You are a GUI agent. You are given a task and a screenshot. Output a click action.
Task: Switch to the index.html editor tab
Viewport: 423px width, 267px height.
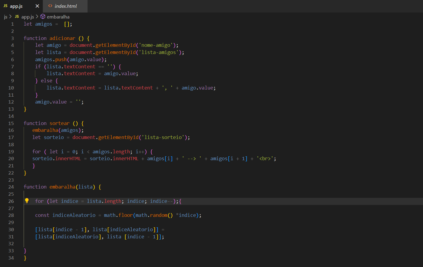65,6
